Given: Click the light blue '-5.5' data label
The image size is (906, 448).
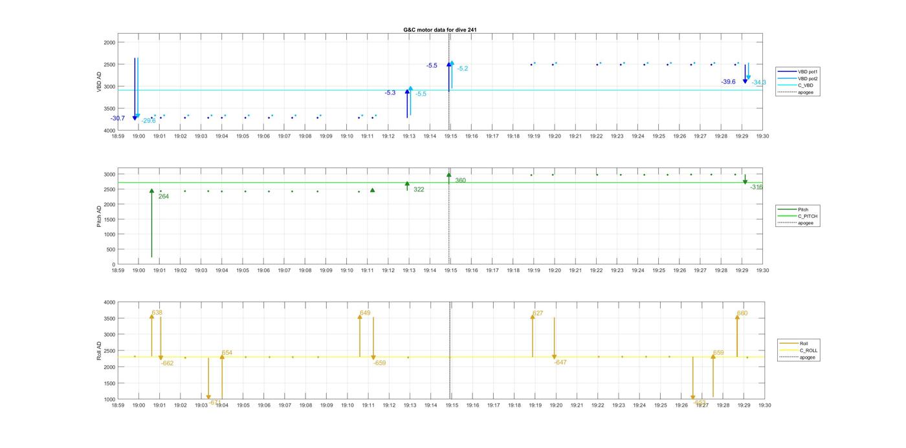Looking at the screenshot, I should pyautogui.click(x=421, y=94).
